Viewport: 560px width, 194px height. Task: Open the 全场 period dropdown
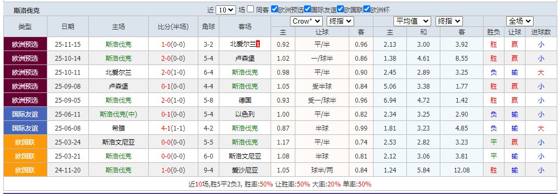[x=520, y=21]
